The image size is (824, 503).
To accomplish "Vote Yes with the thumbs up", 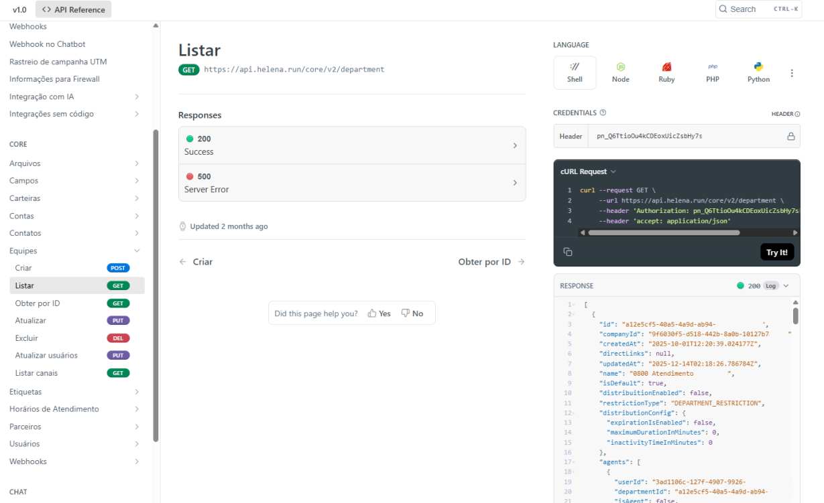I will [379, 313].
